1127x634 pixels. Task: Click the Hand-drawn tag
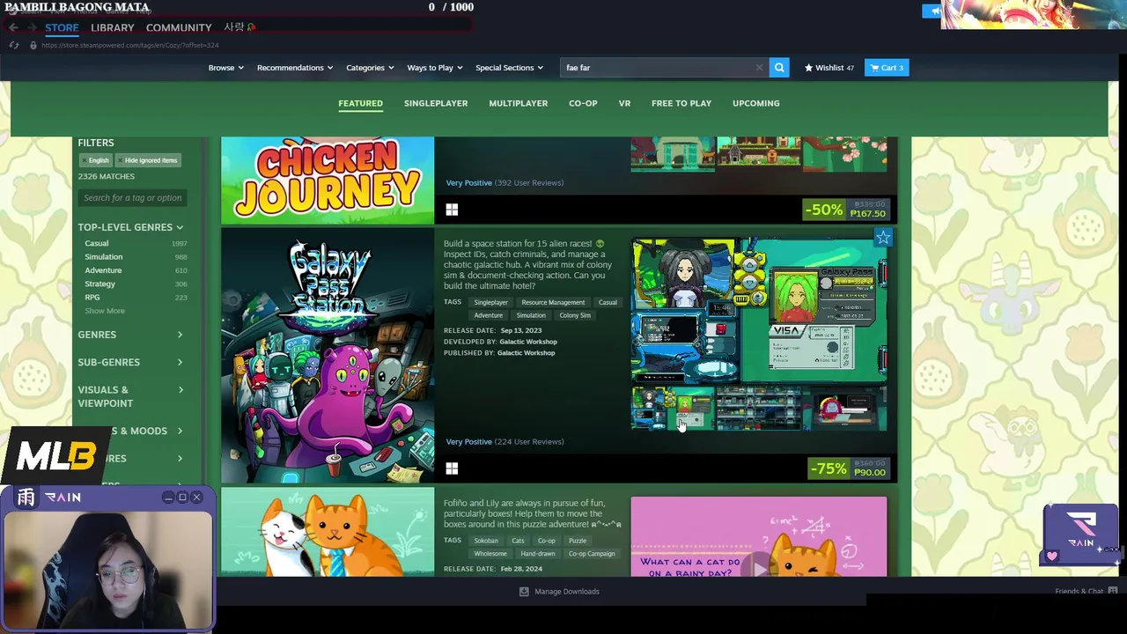[x=538, y=554]
